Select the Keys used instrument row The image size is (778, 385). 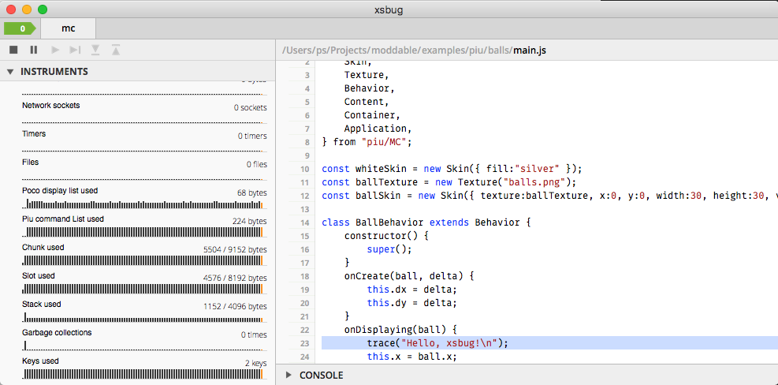[144, 368]
